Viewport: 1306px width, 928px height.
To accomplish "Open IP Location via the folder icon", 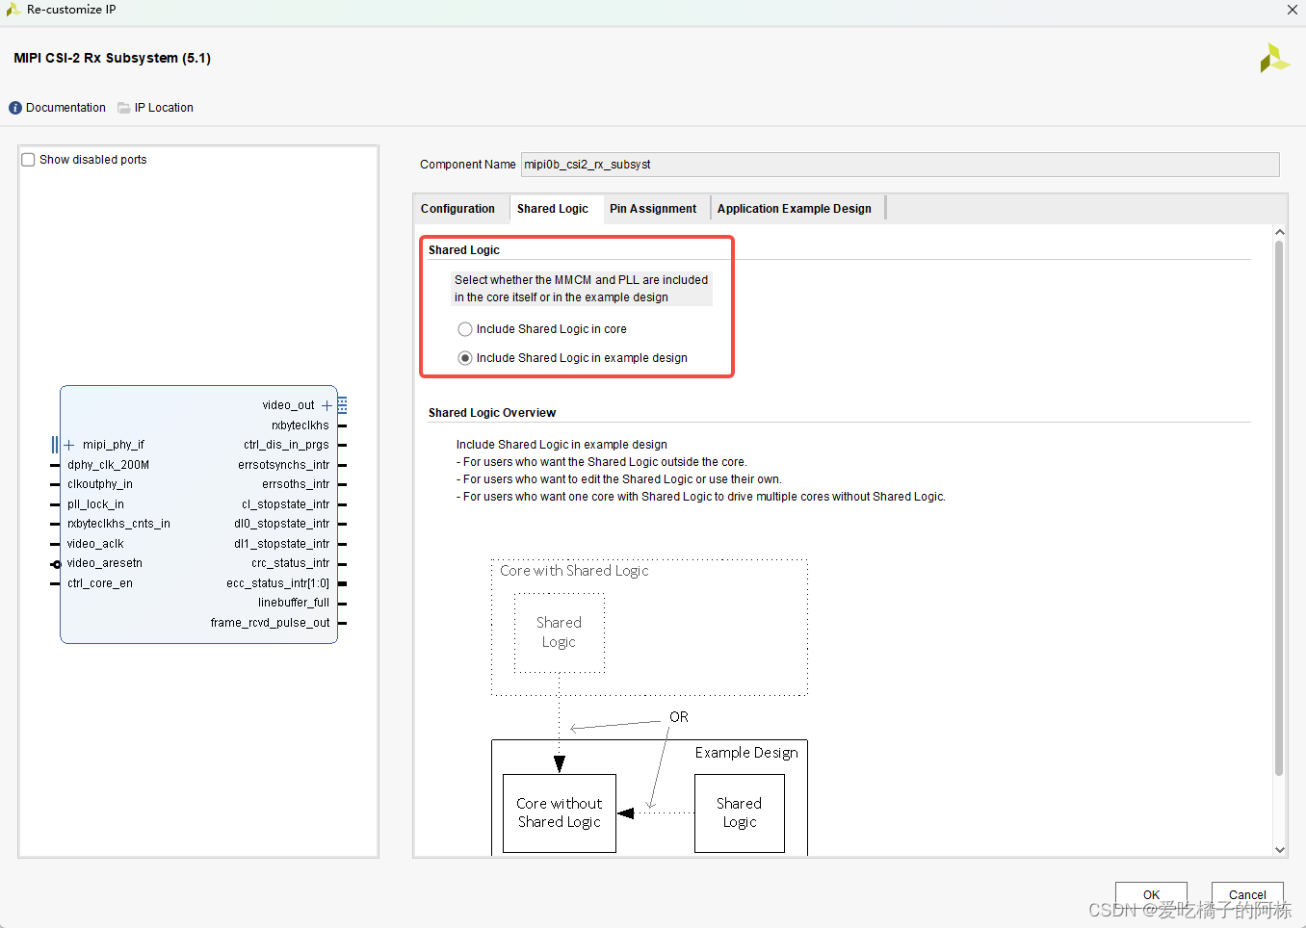I will 123,107.
